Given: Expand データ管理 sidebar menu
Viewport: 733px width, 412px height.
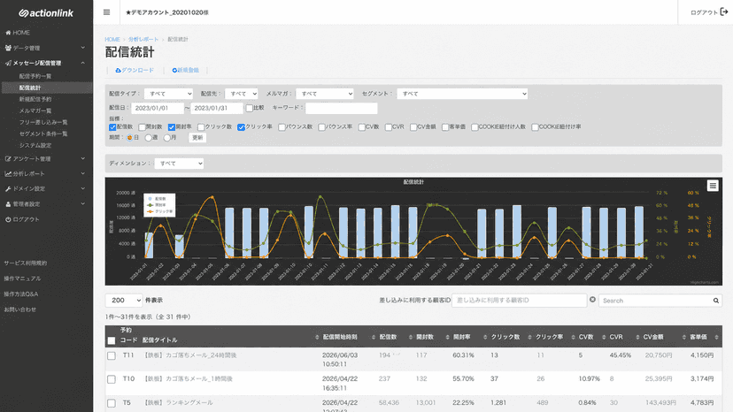Looking at the screenshot, I should pyautogui.click(x=46, y=48).
